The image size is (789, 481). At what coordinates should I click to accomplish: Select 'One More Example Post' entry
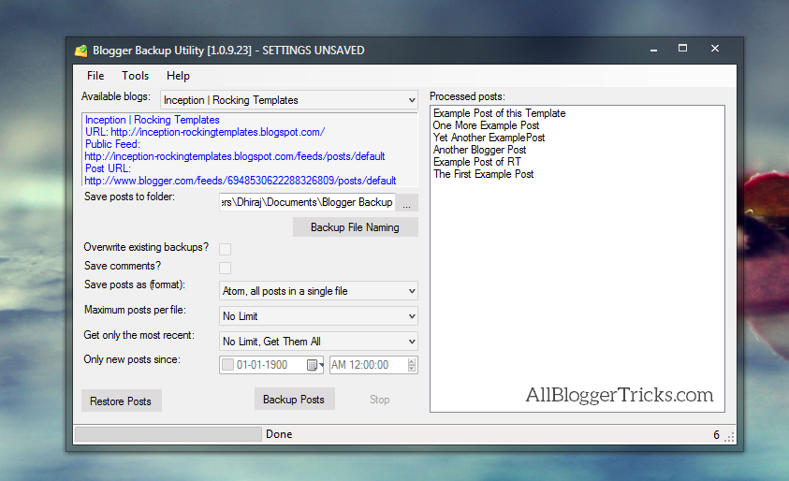[x=486, y=125]
